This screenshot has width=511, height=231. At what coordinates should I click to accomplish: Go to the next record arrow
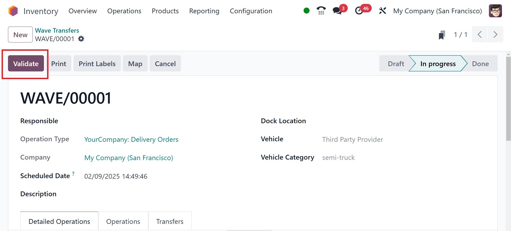pos(495,34)
